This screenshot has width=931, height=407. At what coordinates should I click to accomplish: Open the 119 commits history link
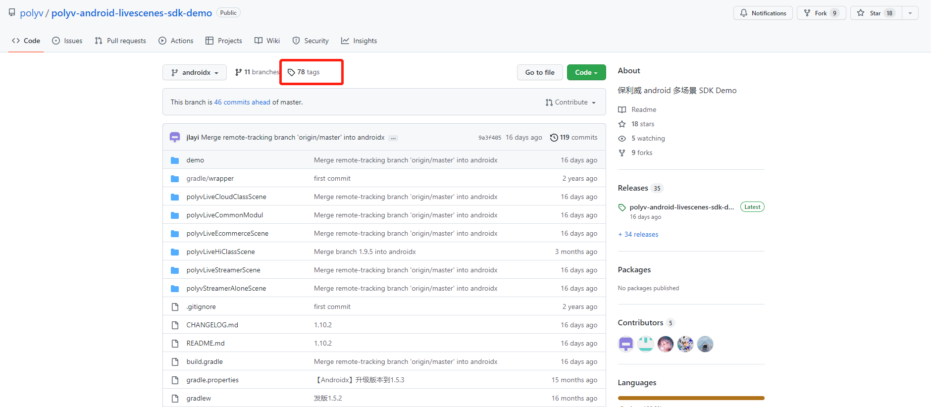tap(574, 137)
